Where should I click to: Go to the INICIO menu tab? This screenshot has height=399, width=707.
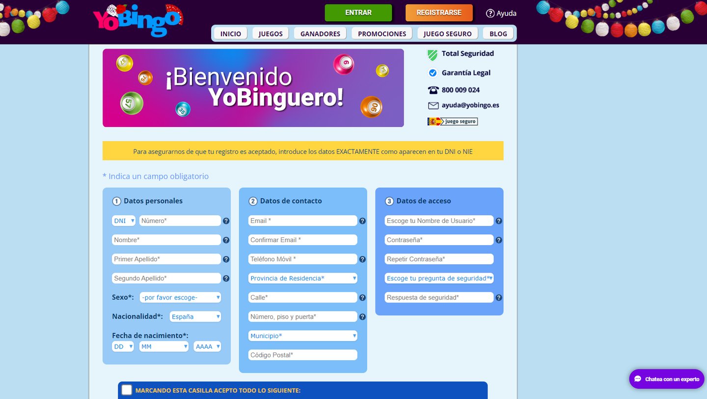pyautogui.click(x=231, y=33)
